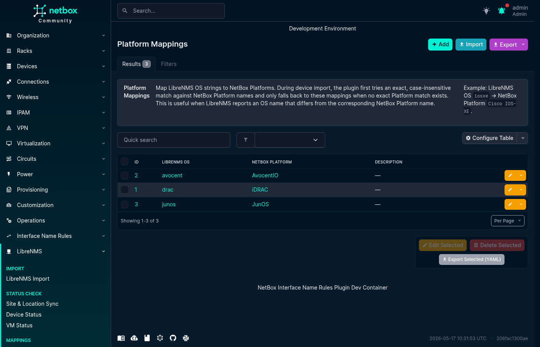Image resolution: width=540 pixels, height=347 pixels.
Task: Click the top Search field
Action: 171,11
